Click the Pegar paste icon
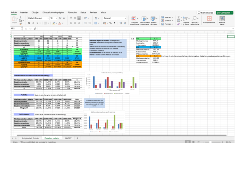The width and height of the screenshot is (245, 173). [14, 20]
